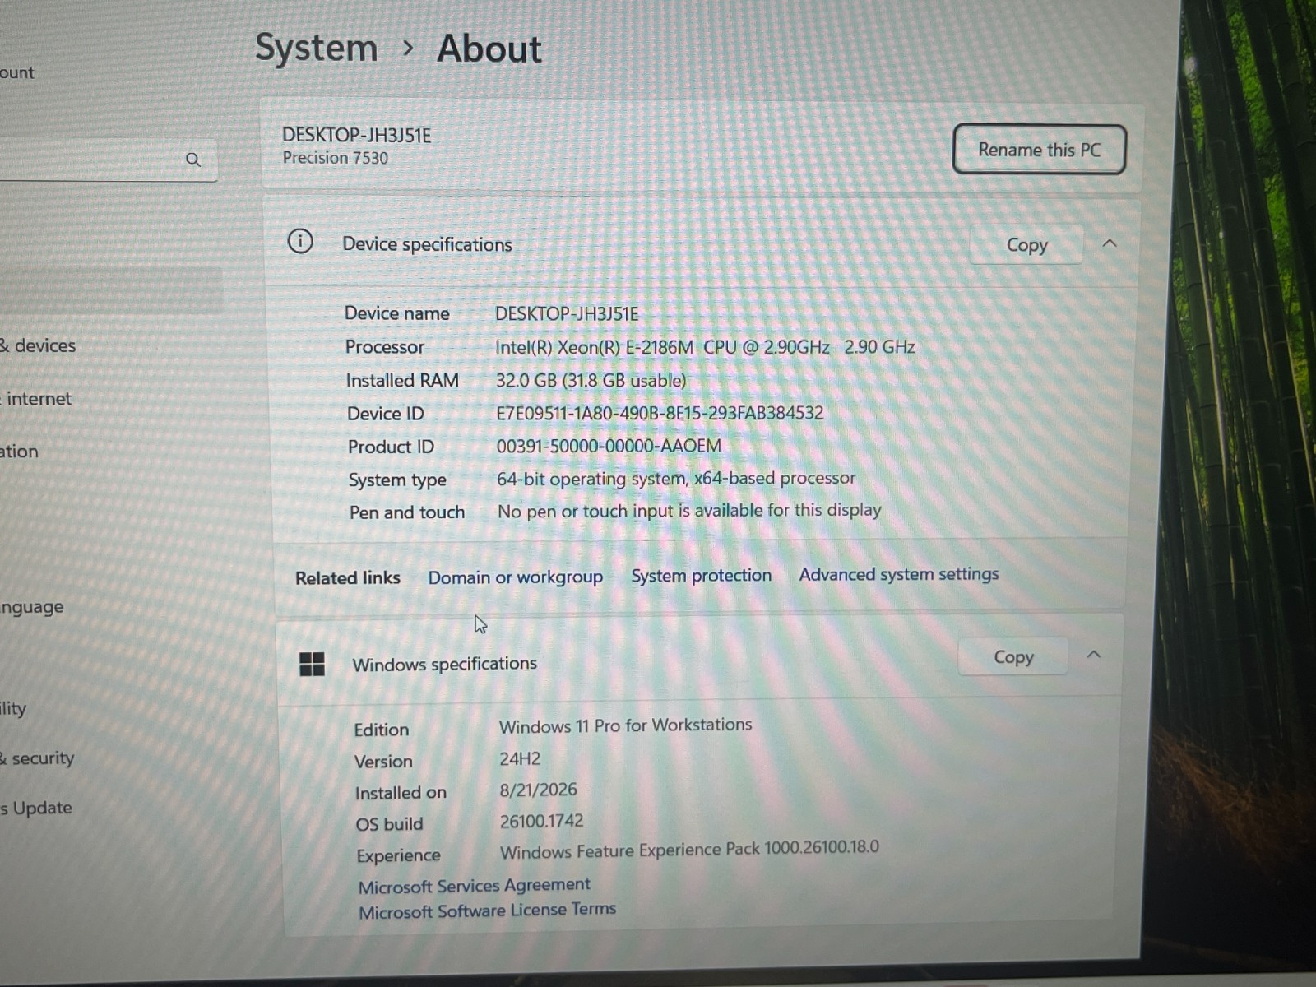1316x987 pixels.
Task: Open Domain or workgroup link
Action: tap(515, 577)
